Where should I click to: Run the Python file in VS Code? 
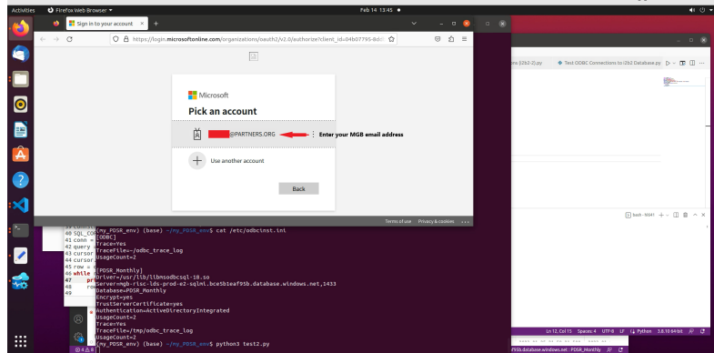coord(668,63)
